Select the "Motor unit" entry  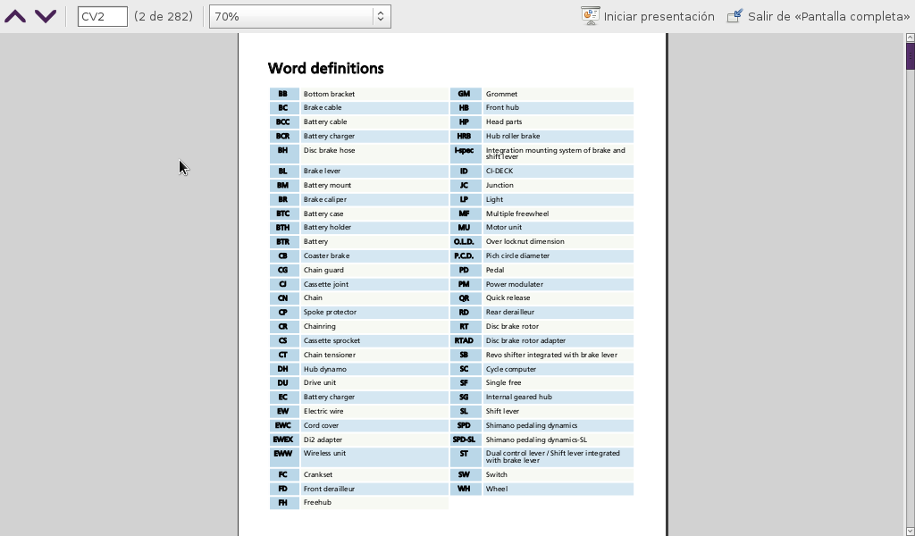click(504, 228)
